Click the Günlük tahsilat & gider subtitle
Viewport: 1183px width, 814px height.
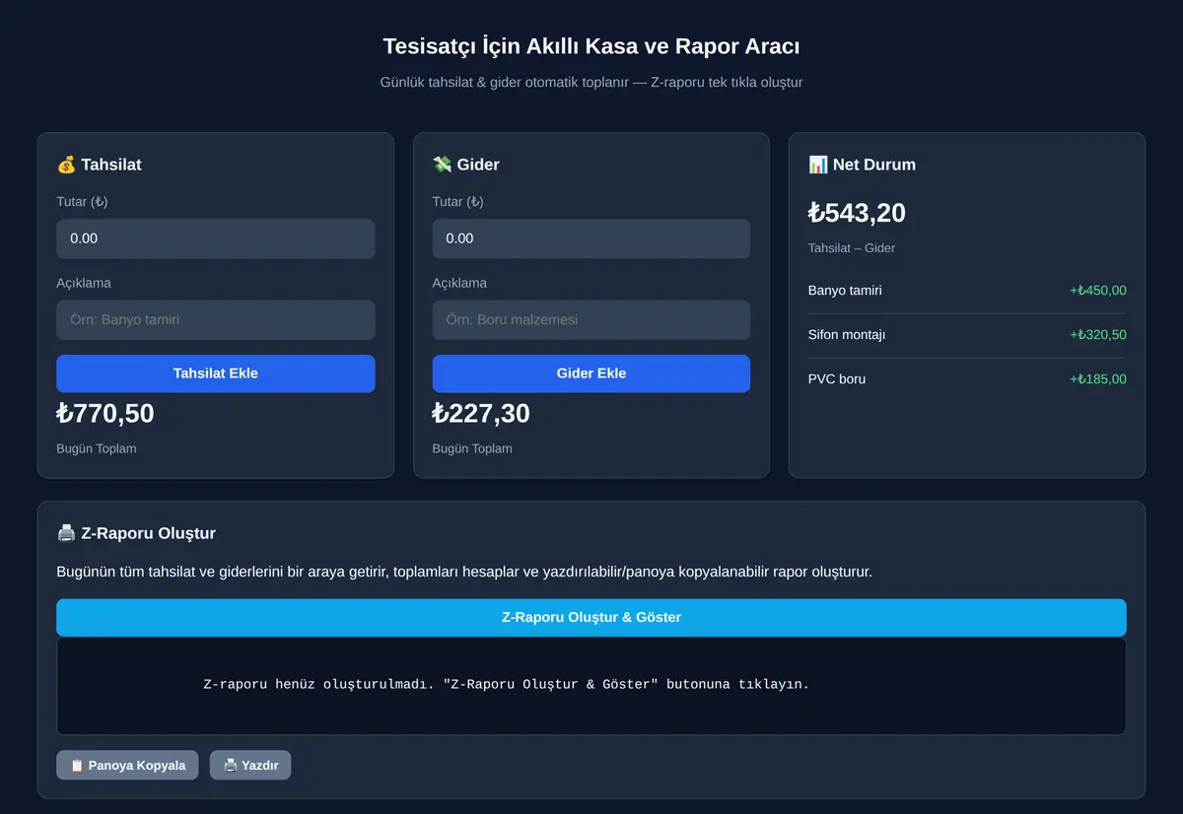tap(591, 83)
